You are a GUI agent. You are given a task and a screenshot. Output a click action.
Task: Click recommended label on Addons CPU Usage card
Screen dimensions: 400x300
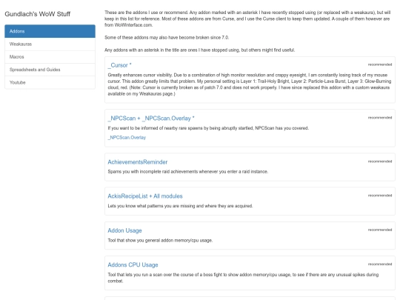pos(380,264)
